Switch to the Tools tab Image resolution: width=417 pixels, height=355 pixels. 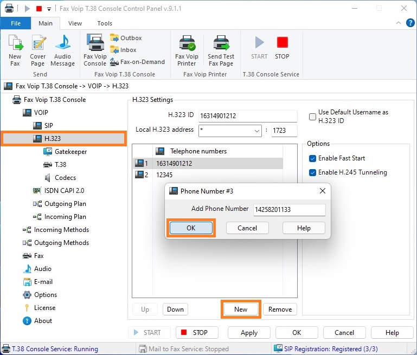(105, 23)
